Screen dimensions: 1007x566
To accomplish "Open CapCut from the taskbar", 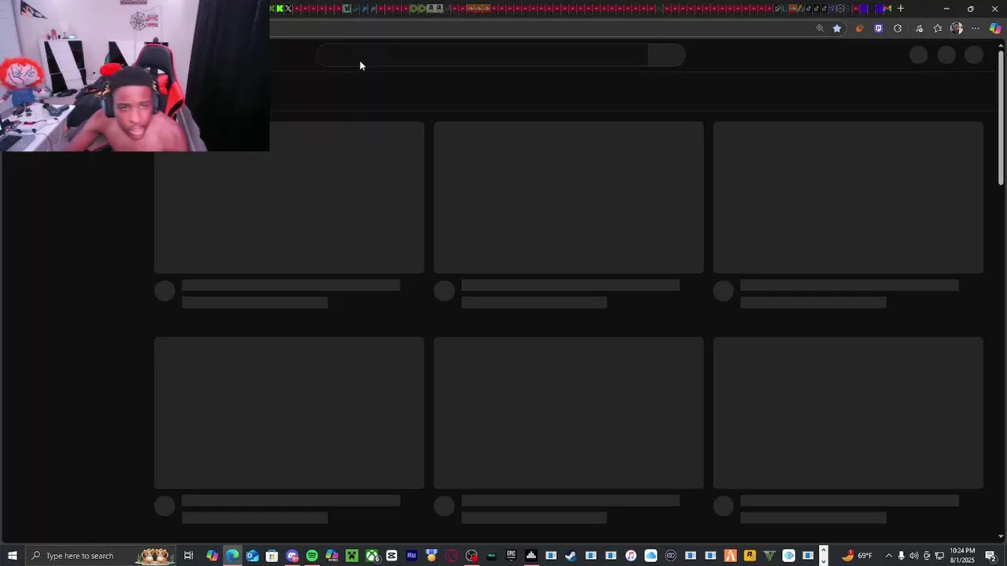I will [392, 556].
